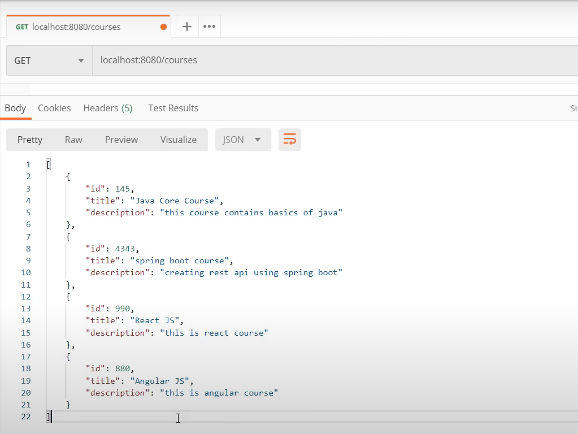Click the closing bracket on line 22
Image resolution: width=578 pixels, height=434 pixels.
[48, 416]
